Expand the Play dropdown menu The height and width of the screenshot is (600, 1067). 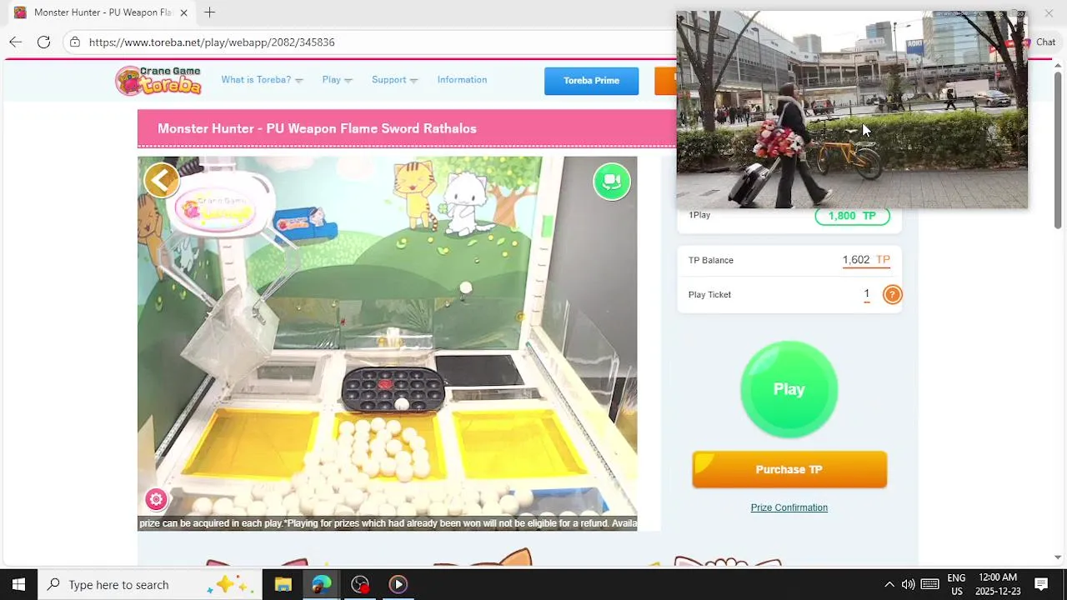(337, 80)
